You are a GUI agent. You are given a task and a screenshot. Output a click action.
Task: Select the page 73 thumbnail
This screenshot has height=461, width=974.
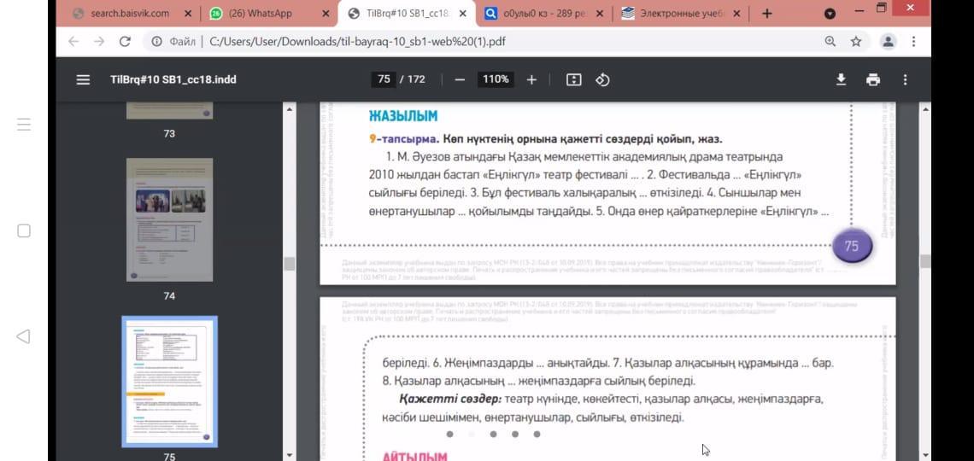tap(169, 110)
